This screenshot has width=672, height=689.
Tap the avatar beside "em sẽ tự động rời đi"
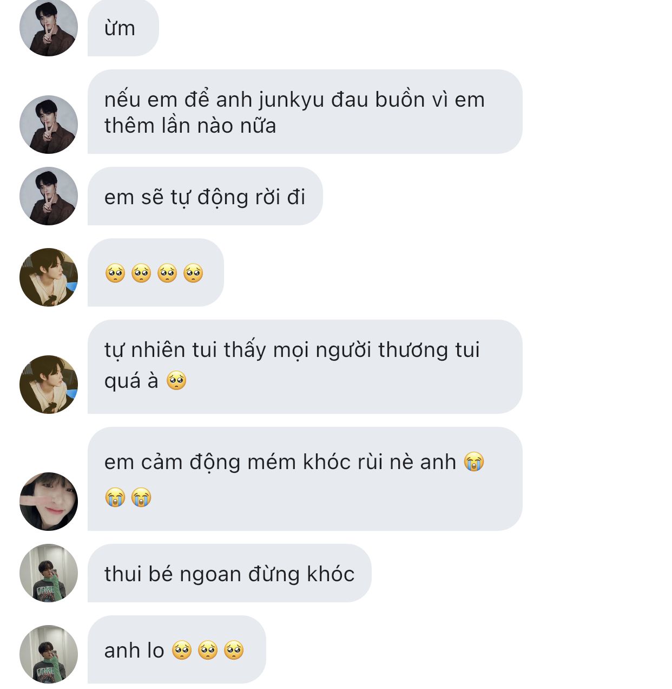point(49,196)
